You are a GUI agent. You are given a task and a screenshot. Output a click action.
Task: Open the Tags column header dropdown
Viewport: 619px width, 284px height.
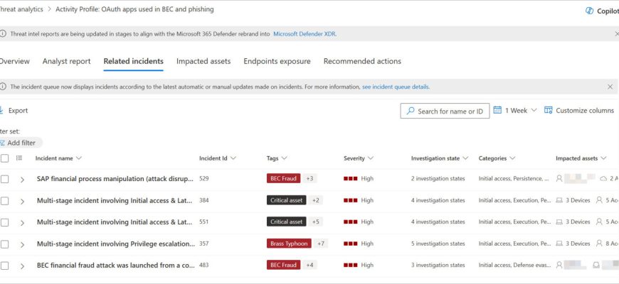[277, 158]
